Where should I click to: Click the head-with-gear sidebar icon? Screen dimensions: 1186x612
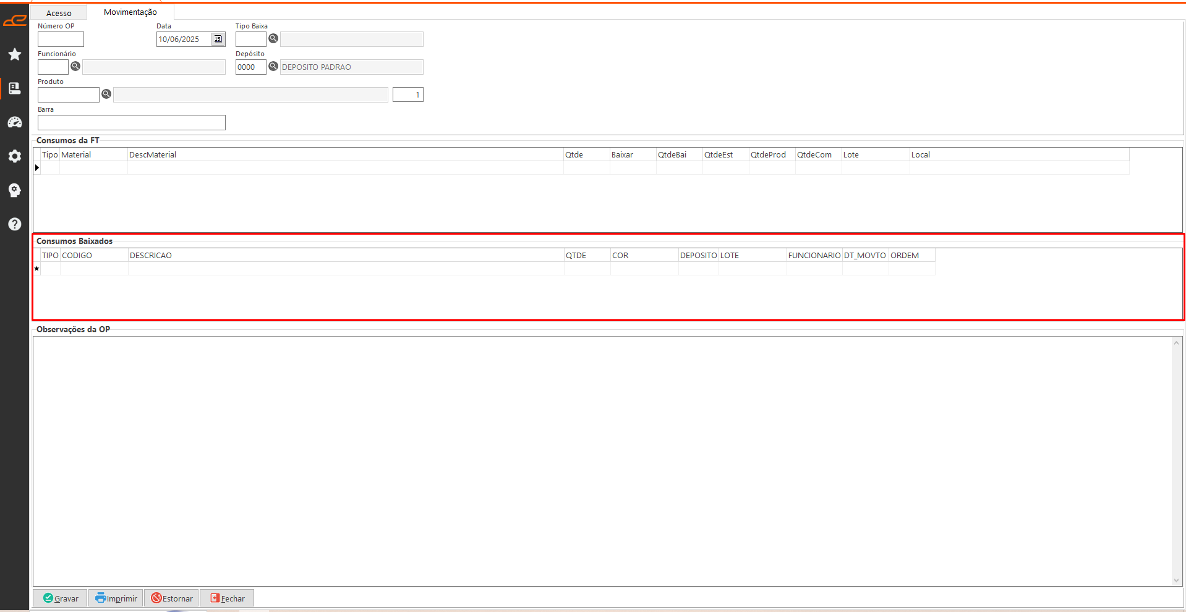15,190
